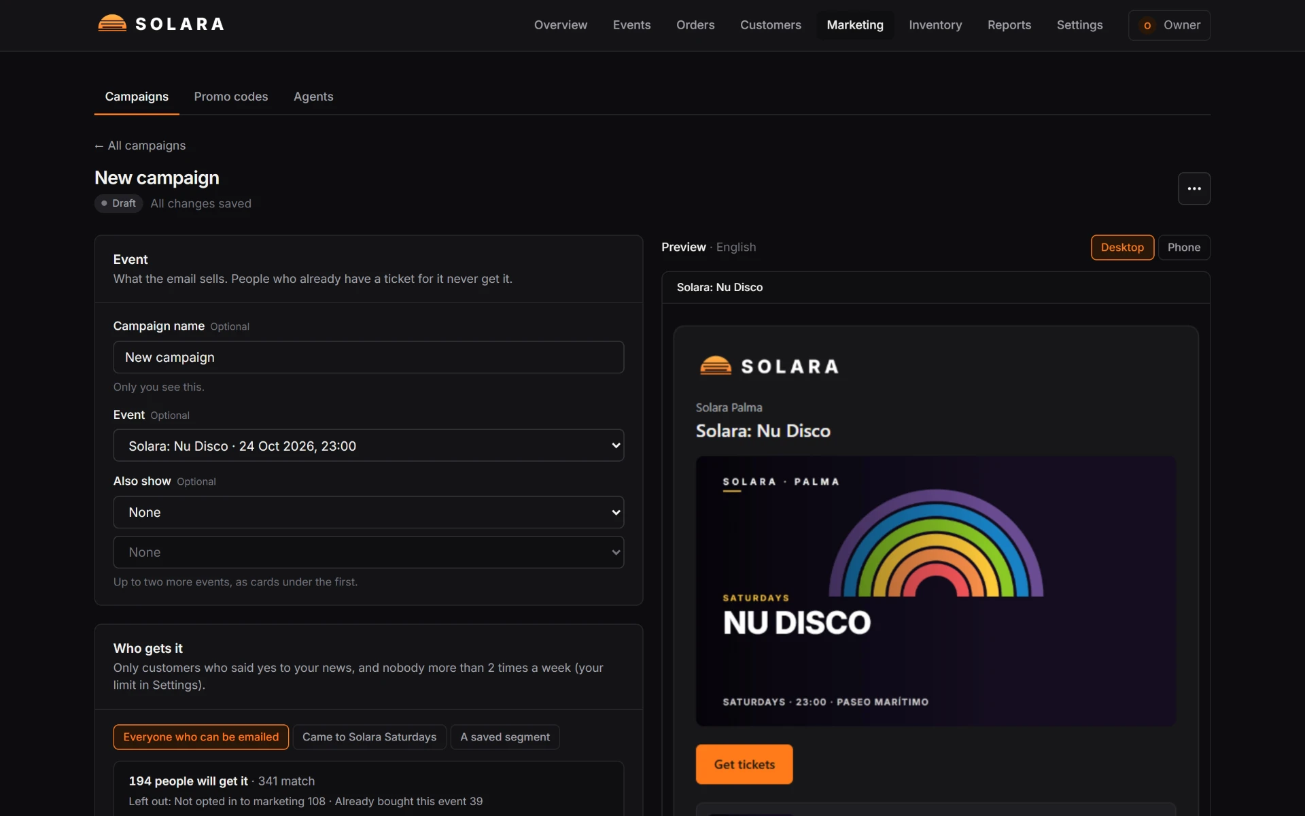Open Orders in top navigation

click(x=695, y=25)
